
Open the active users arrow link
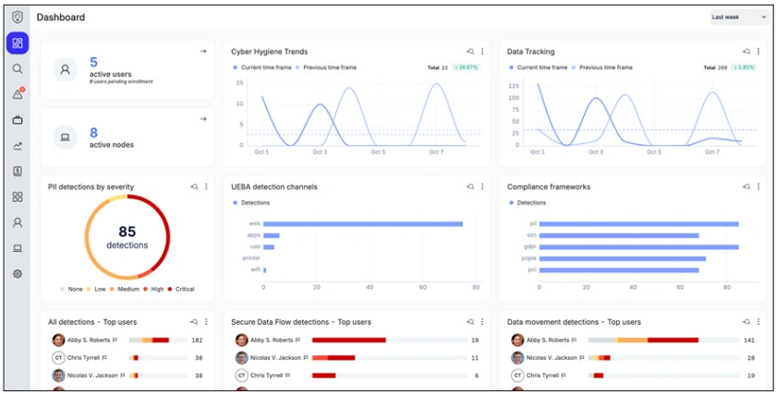point(203,52)
